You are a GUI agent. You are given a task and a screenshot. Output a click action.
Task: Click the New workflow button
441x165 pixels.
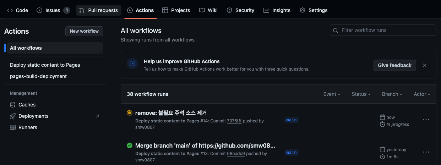click(x=84, y=31)
